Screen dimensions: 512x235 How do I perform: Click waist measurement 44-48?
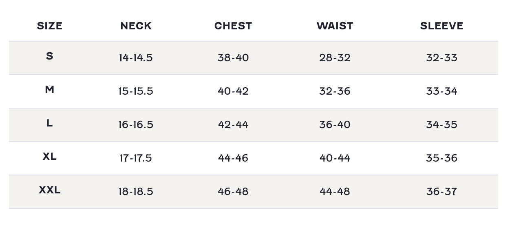pos(335,192)
